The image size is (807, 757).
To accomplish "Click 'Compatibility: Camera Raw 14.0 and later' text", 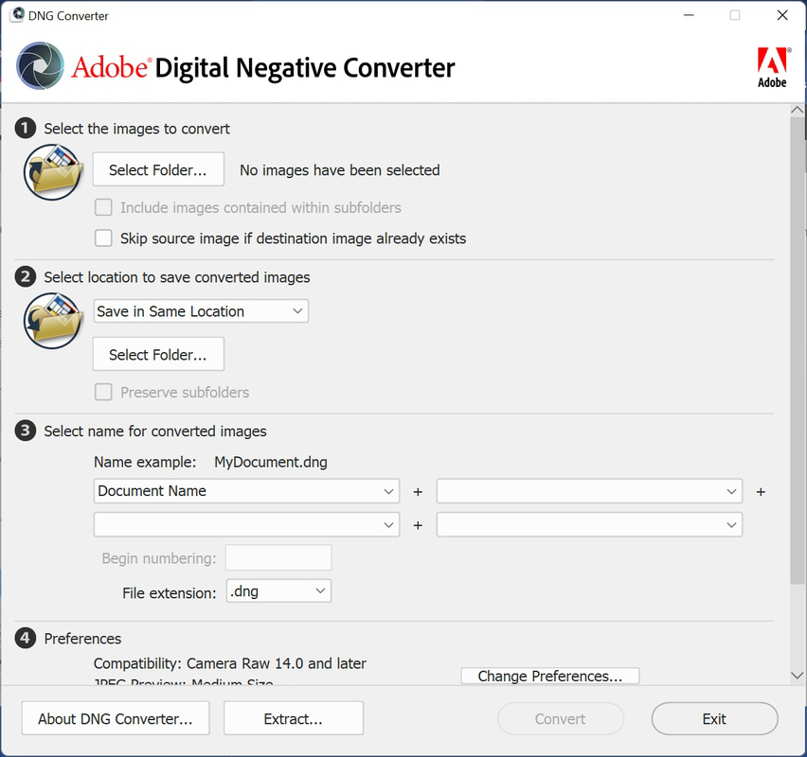I will point(229,663).
